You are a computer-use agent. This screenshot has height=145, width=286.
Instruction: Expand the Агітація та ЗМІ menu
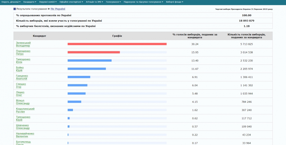click(94, 2)
